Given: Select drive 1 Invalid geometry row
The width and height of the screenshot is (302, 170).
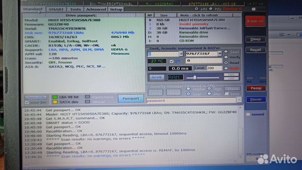Looking at the screenshot, I should pyautogui.click(x=193, y=24).
